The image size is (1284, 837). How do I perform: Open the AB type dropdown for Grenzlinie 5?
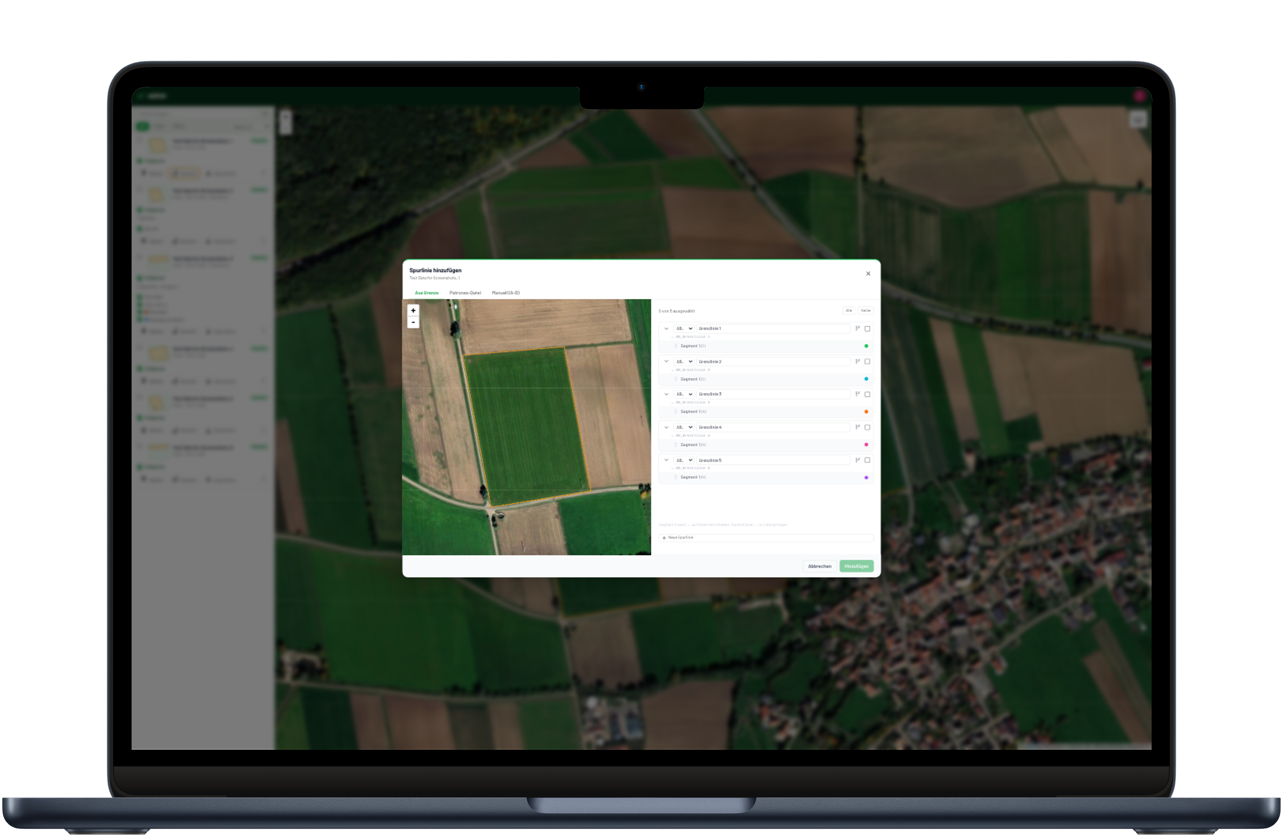point(683,460)
